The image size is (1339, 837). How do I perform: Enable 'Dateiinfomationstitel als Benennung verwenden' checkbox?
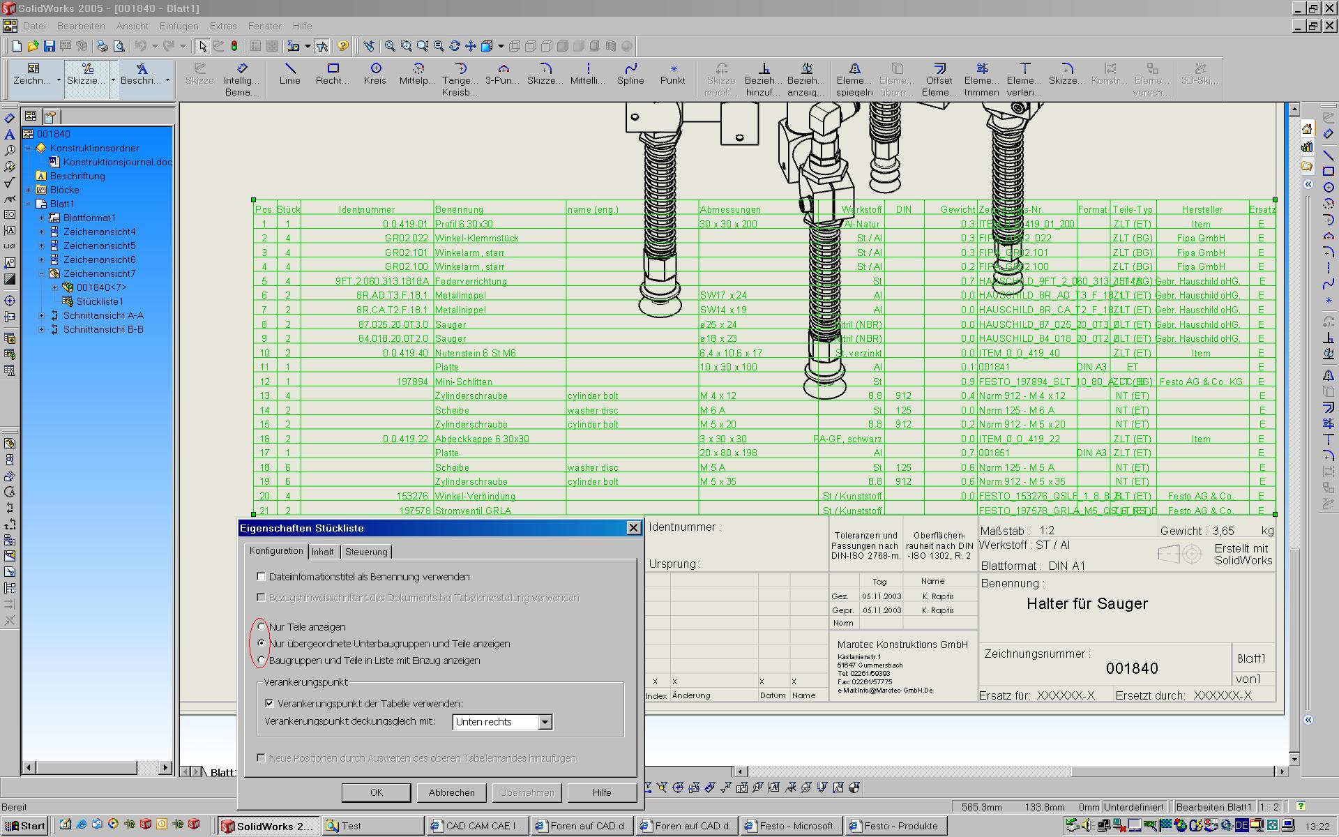click(262, 577)
